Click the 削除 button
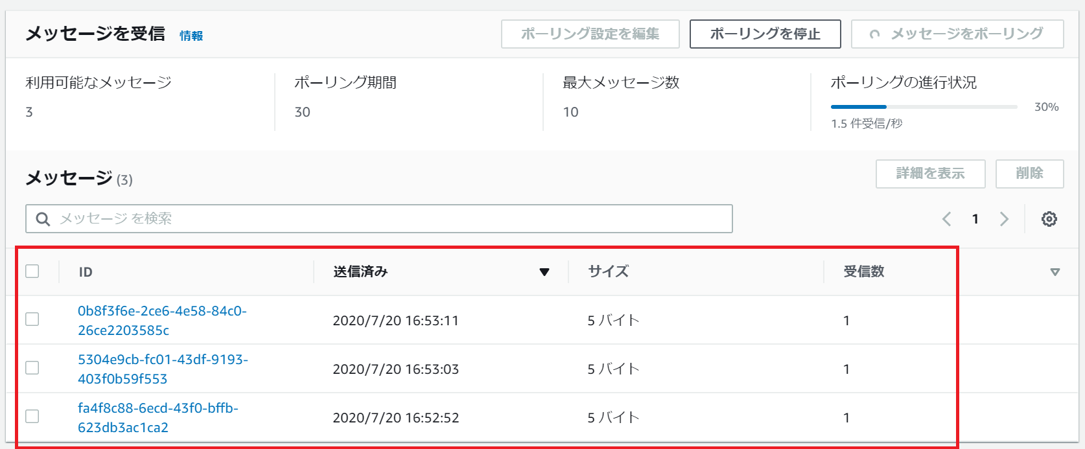Viewport: 1085px width, 449px height. coord(1029,174)
